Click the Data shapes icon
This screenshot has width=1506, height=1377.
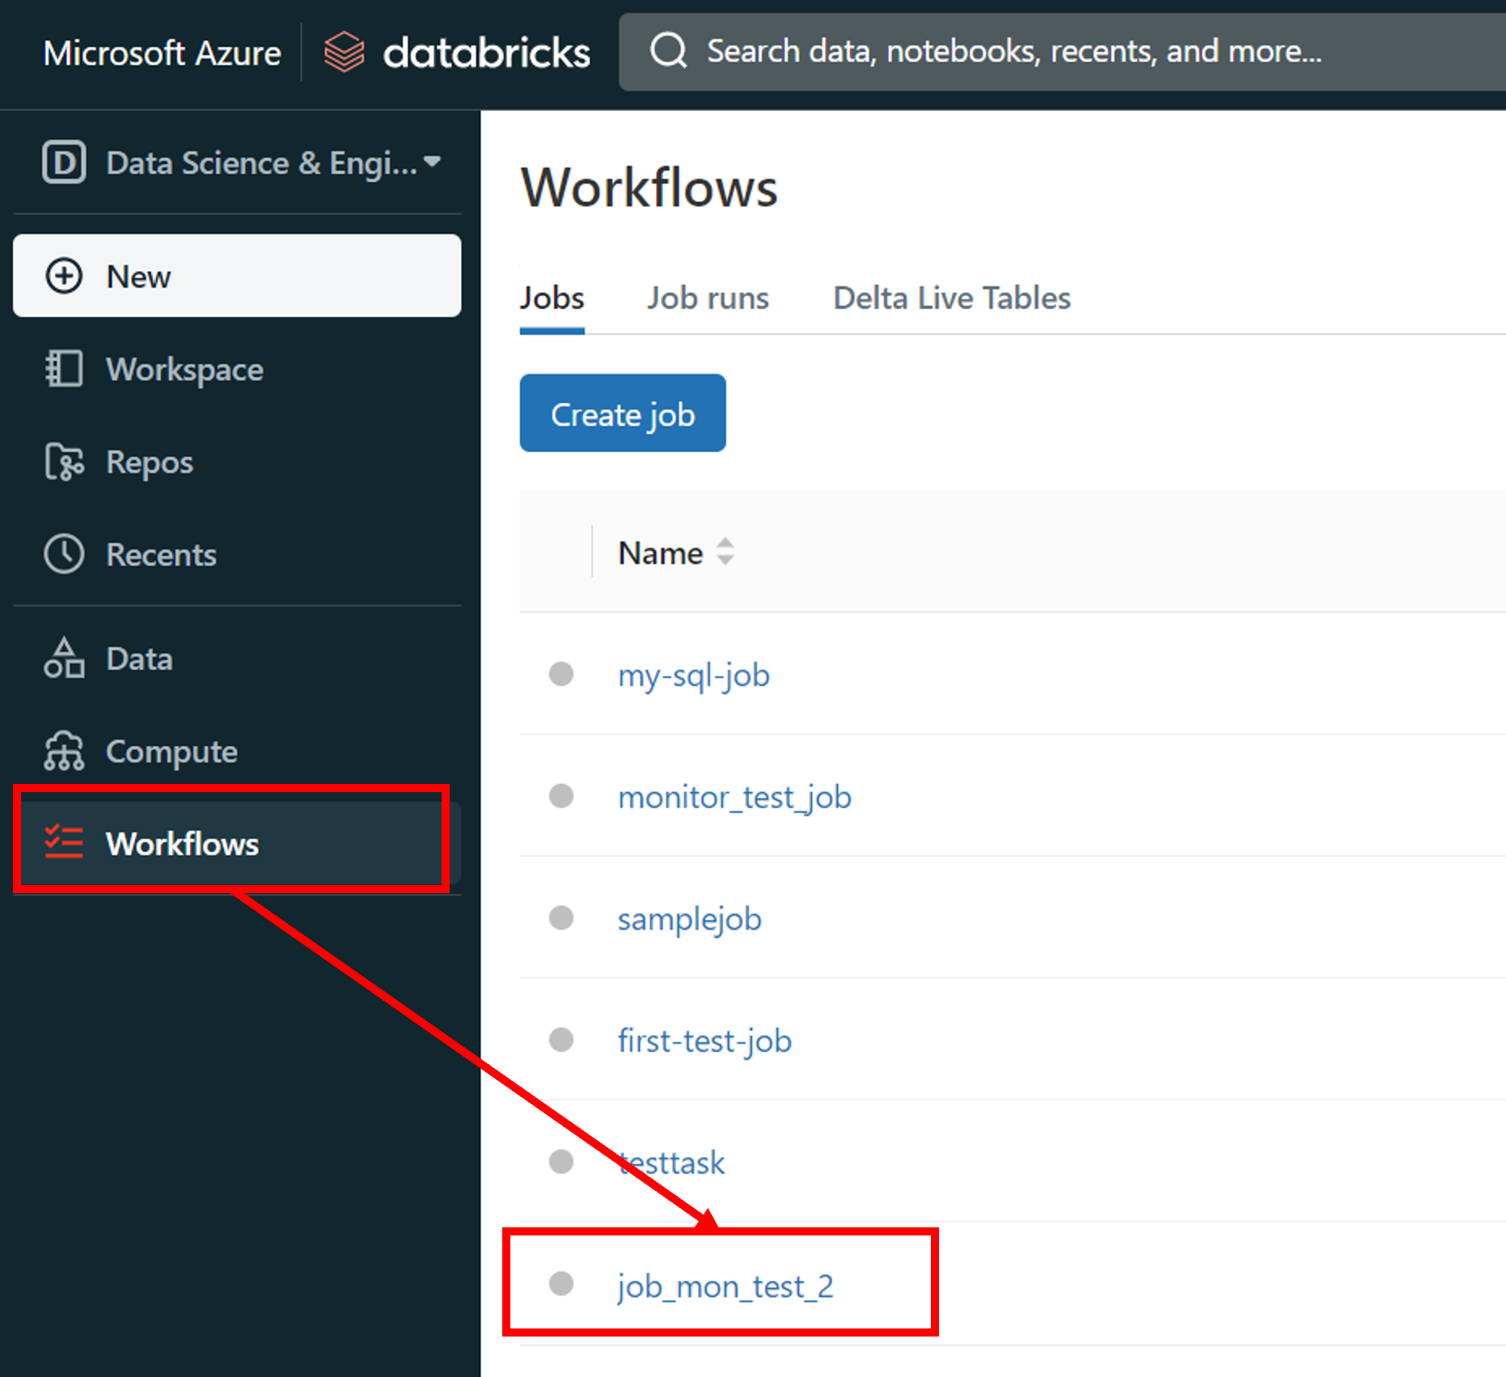tap(64, 658)
